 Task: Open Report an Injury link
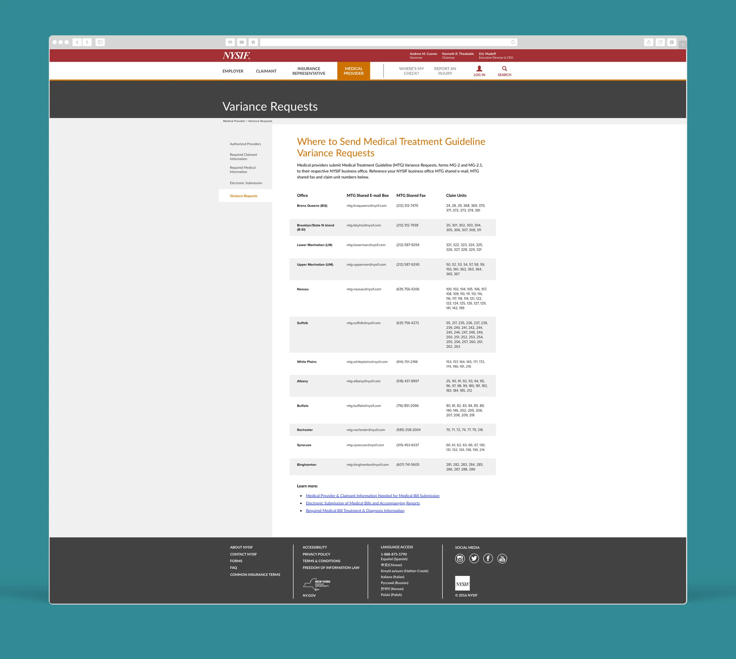pyautogui.click(x=445, y=71)
